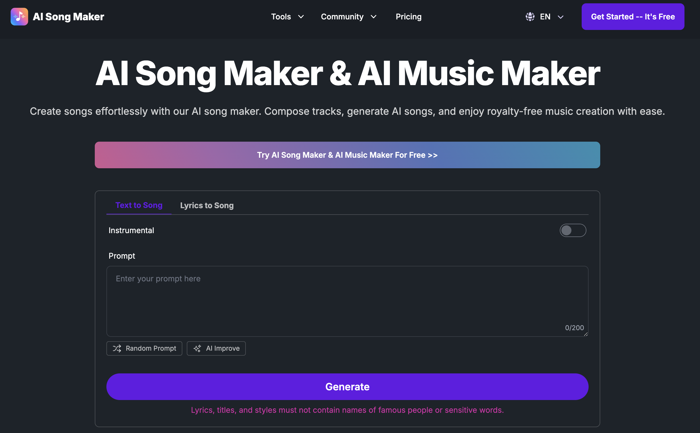This screenshot has height=433, width=700.
Task: Focus the Enter your prompt here field
Action: point(347,301)
